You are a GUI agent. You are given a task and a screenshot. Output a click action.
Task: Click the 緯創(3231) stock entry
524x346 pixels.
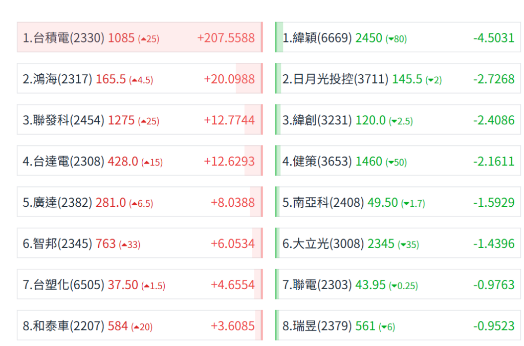click(398, 119)
